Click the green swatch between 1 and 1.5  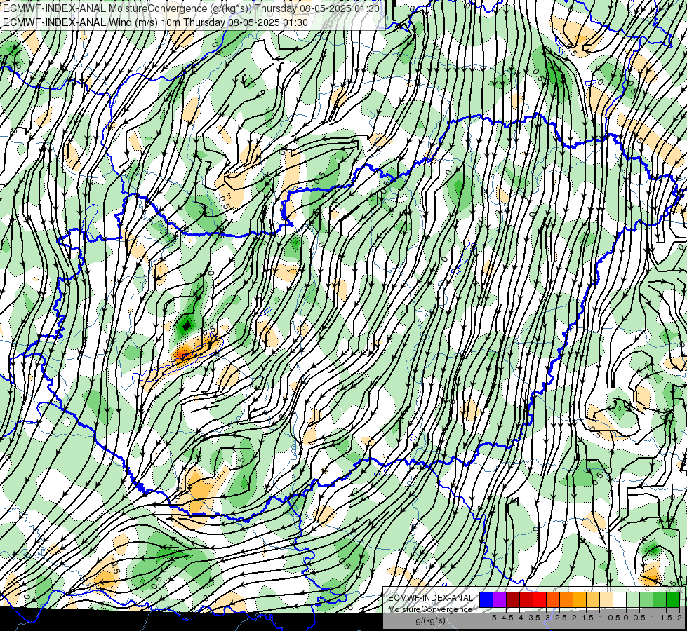tap(660, 600)
